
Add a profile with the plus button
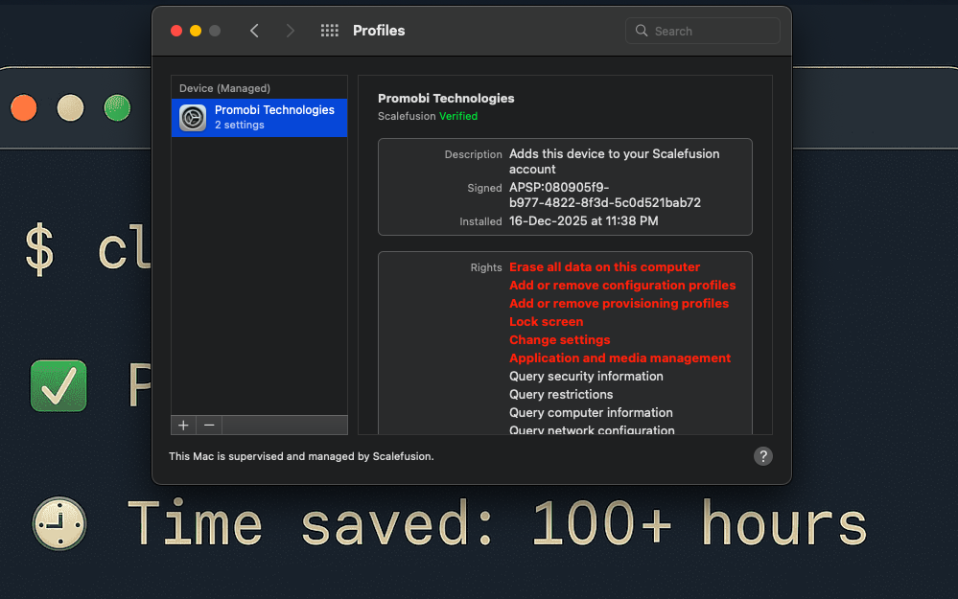coord(183,425)
